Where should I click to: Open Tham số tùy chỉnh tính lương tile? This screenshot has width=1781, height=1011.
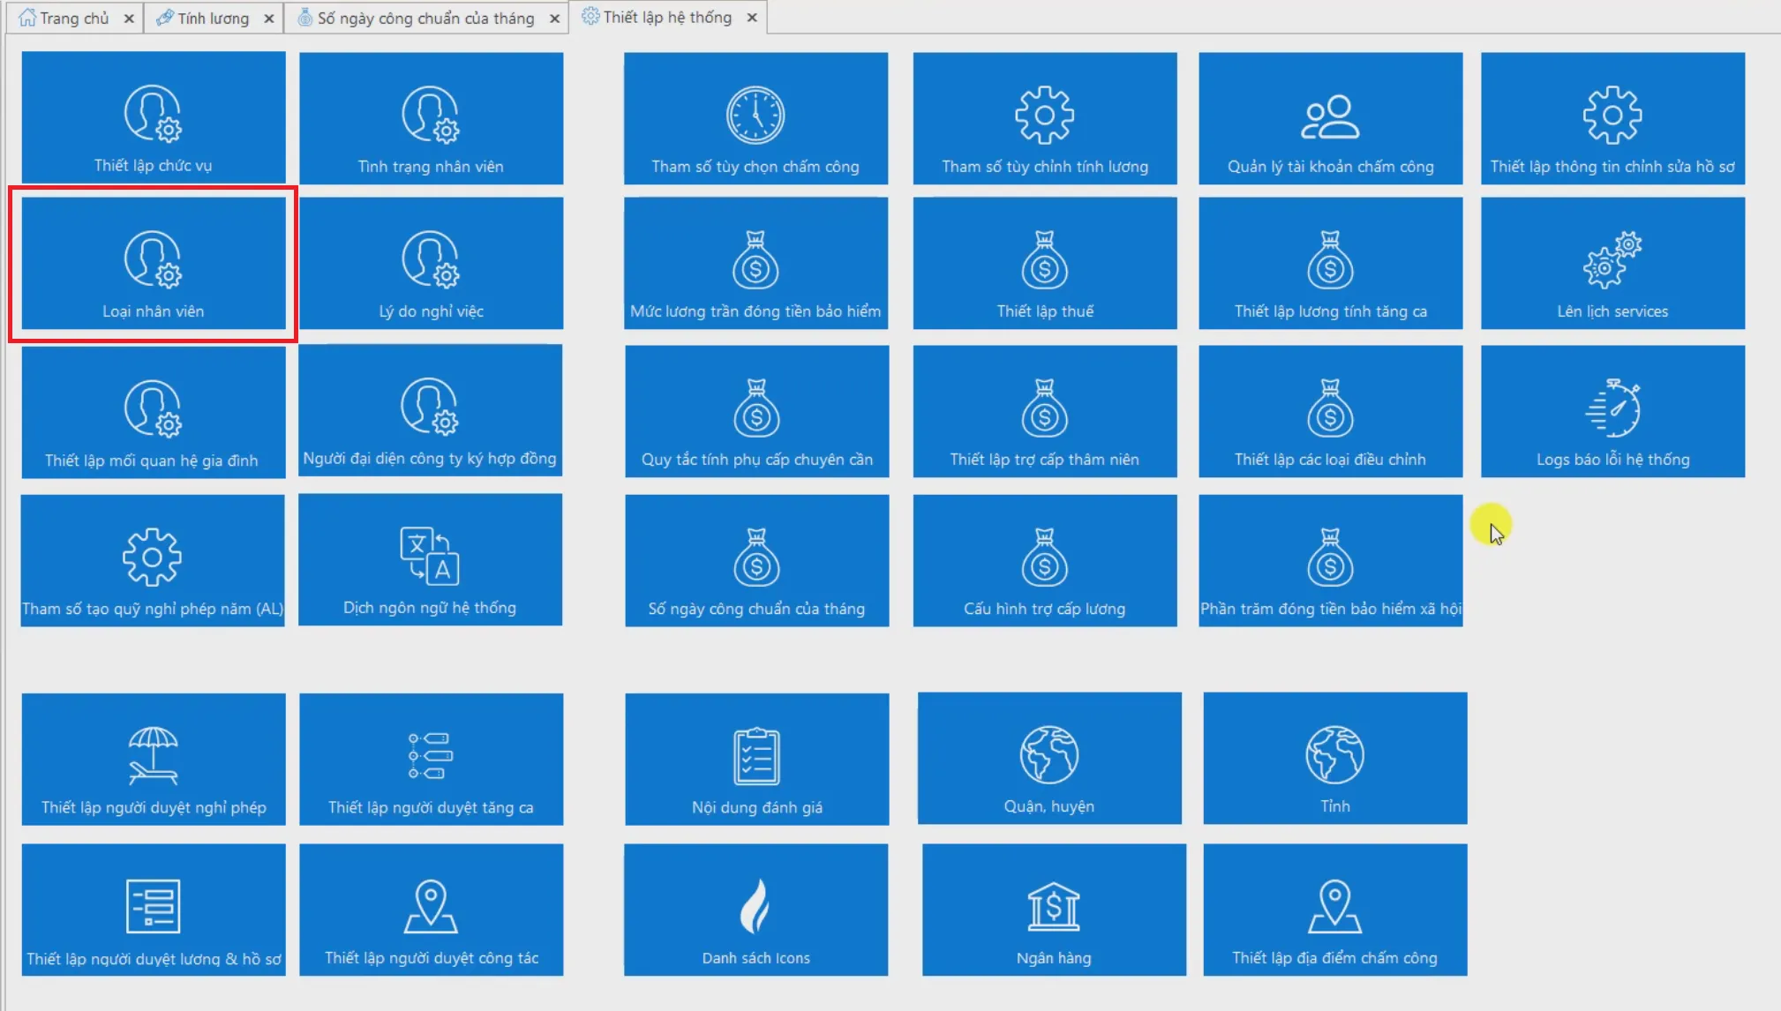pyautogui.click(x=1045, y=118)
